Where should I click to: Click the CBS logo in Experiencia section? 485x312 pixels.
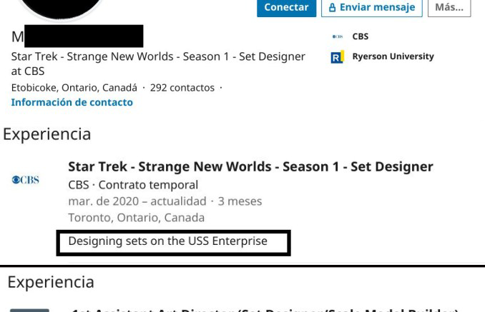(x=25, y=180)
